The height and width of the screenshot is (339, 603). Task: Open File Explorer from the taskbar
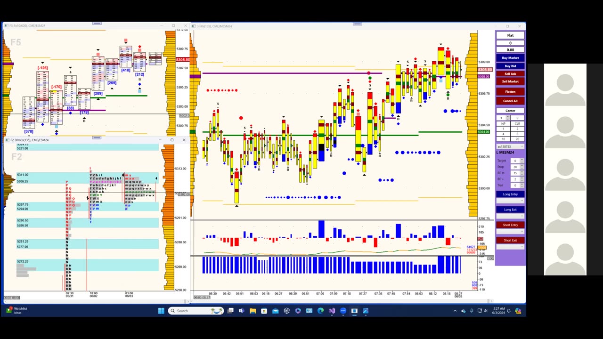pyautogui.click(x=253, y=311)
